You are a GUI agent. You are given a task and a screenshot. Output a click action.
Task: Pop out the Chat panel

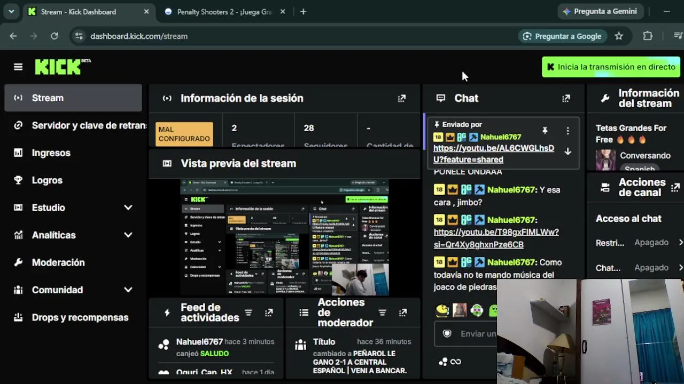tap(566, 98)
